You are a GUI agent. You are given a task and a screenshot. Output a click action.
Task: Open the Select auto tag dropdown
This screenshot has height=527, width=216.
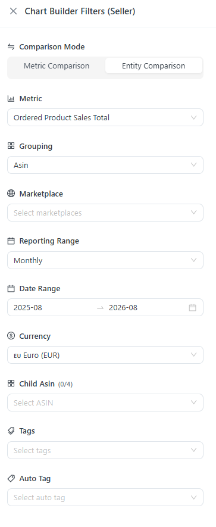click(x=105, y=497)
